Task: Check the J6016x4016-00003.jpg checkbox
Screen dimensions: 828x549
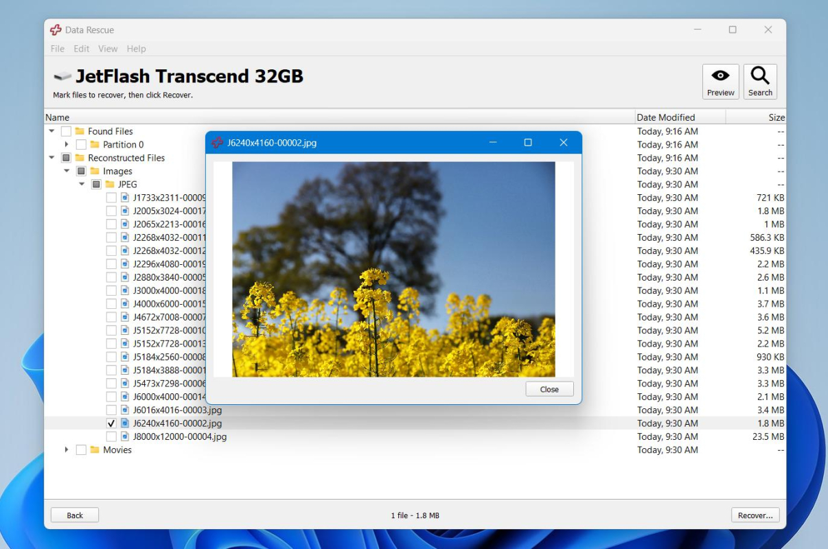Action: (111, 410)
